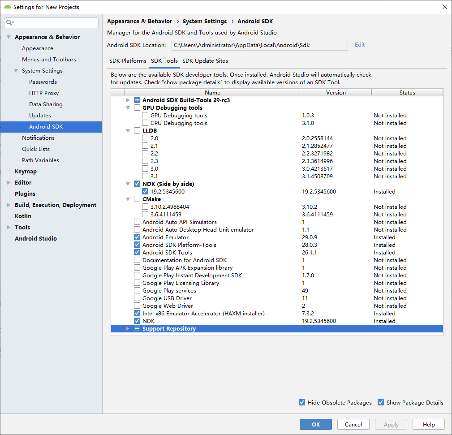Click the Version column header
452x435 pixels.
point(336,93)
